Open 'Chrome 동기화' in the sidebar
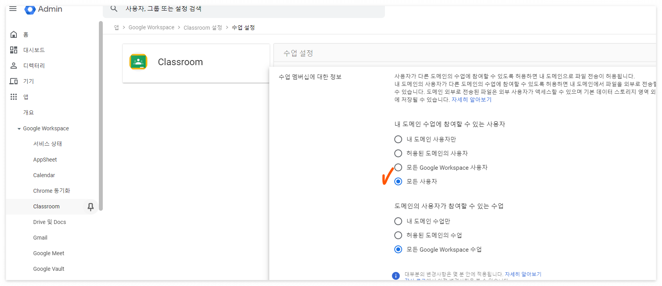662x286 pixels. 52,191
